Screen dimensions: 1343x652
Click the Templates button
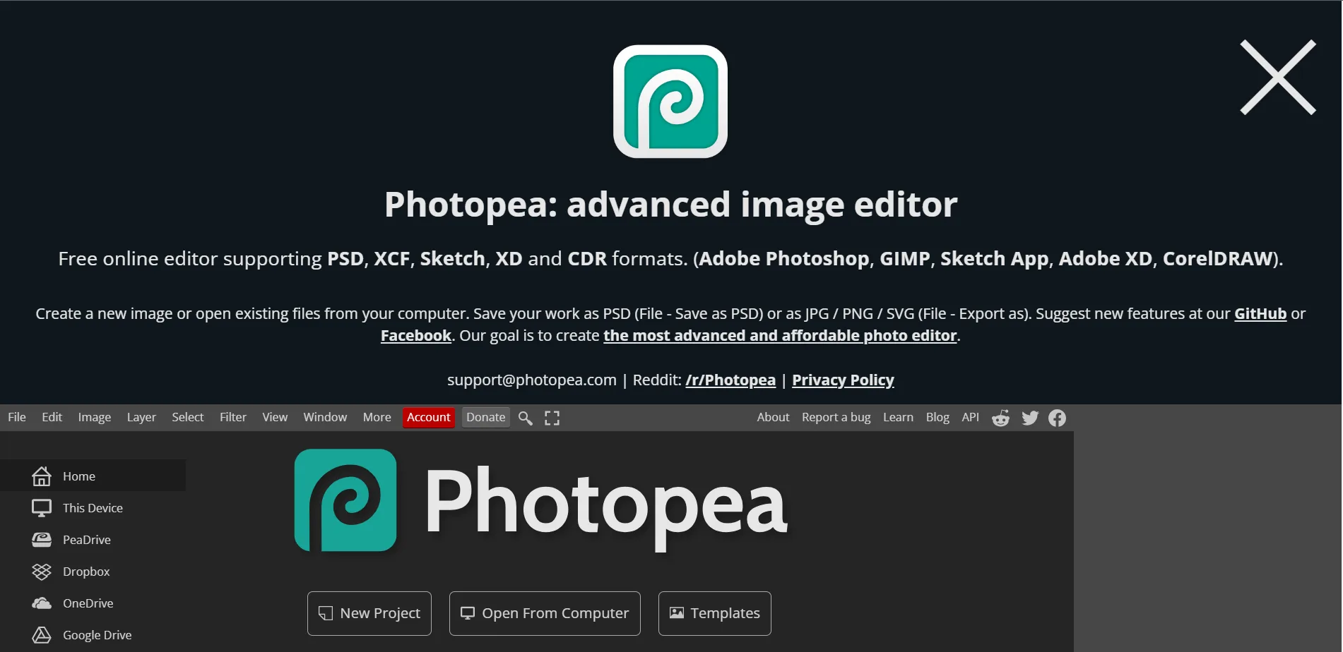tap(715, 613)
